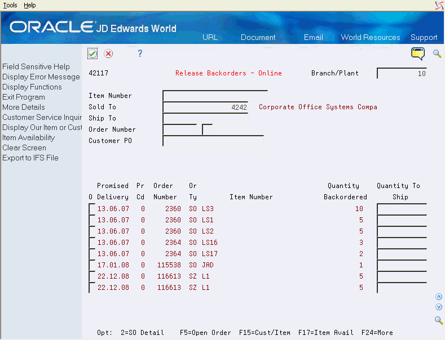Image resolution: width=445 pixels, height=340 pixels.
Task: Click Quantity To Ship field for LS2
Action: [x=402, y=231]
